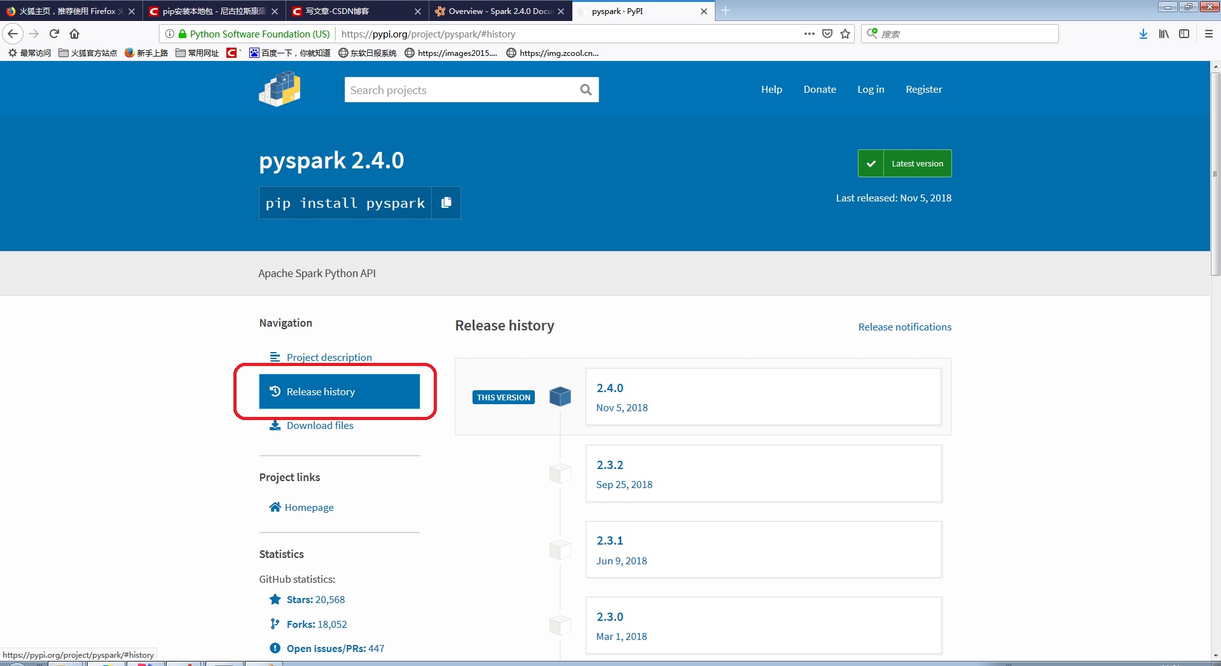The width and height of the screenshot is (1221, 666).
Task: Close the 'Overview - Spark 2.4.0' tab
Action: (561, 11)
